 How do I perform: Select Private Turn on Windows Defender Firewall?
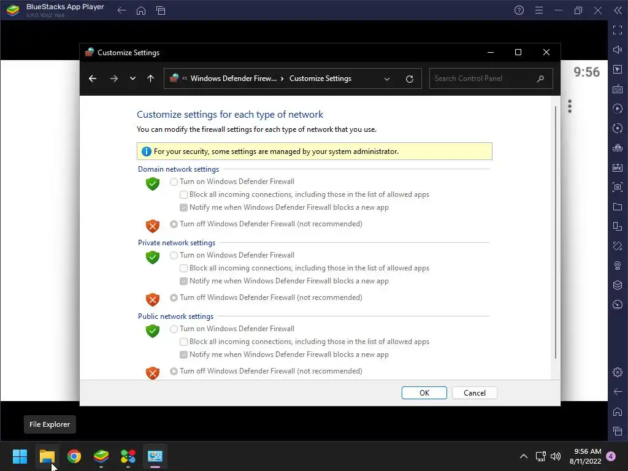coord(174,256)
